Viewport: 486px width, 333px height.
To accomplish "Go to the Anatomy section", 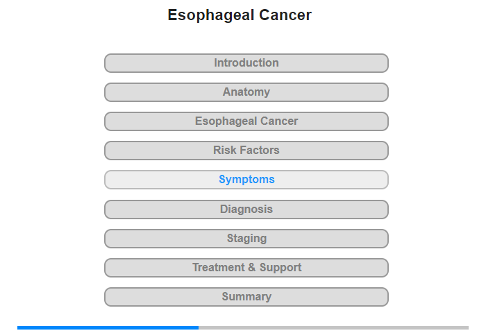I will tap(246, 92).
